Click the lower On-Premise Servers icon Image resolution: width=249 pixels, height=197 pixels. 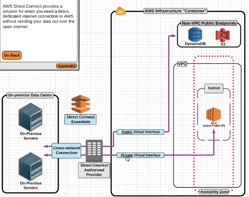point(31,166)
